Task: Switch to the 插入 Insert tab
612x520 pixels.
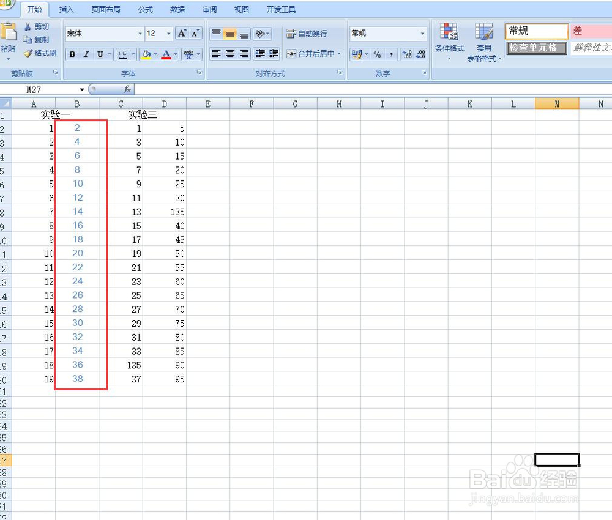Action: (66, 9)
